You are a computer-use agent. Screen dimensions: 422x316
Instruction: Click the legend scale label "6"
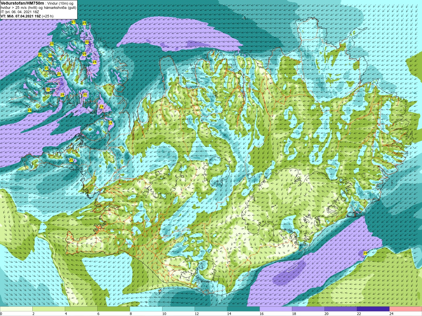(98, 314)
